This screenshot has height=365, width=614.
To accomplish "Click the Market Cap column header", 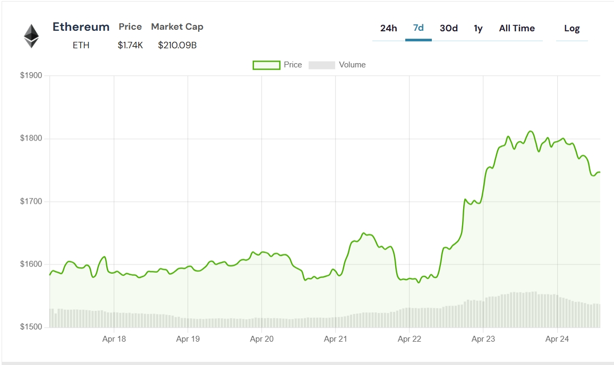I will pos(177,27).
